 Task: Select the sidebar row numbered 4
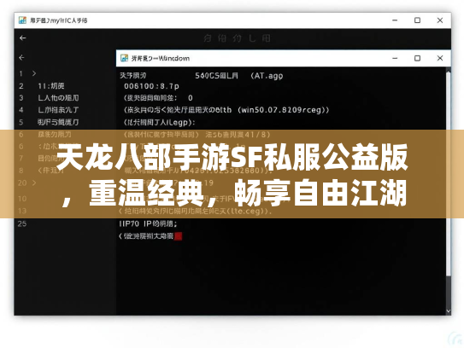click(x=50, y=110)
